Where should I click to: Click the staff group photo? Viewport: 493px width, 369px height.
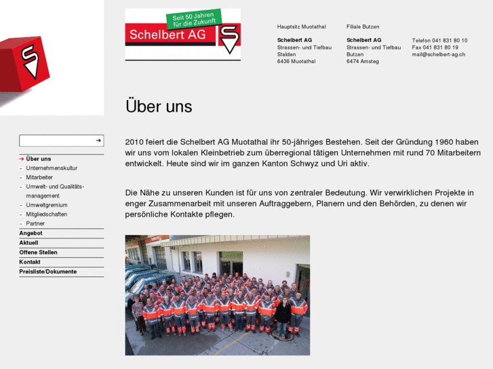[x=218, y=295]
